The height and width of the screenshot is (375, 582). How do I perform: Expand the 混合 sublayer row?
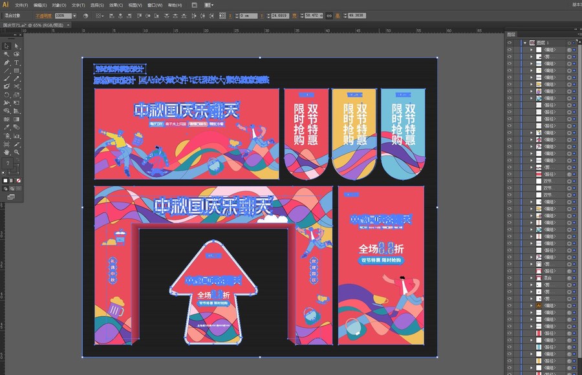(531, 278)
